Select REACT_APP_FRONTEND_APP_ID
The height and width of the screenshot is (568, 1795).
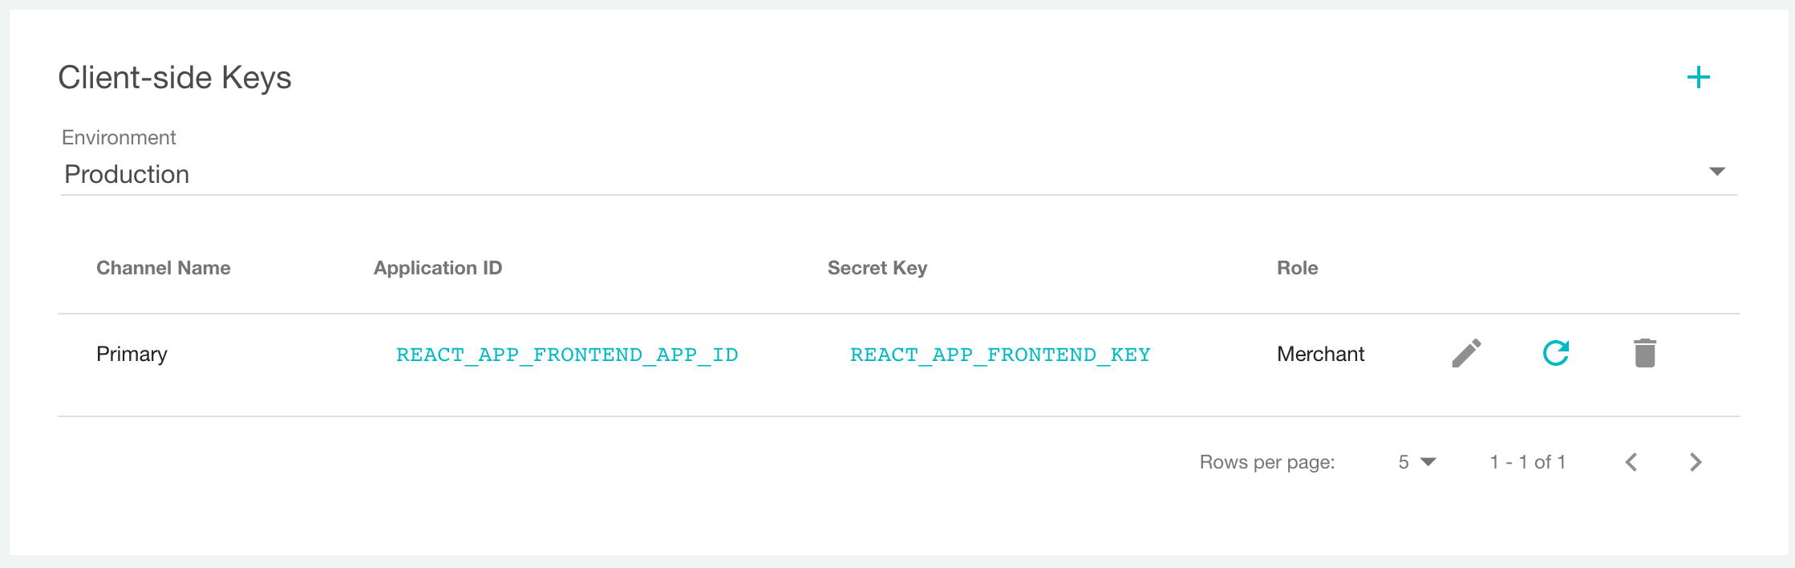(567, 354)
